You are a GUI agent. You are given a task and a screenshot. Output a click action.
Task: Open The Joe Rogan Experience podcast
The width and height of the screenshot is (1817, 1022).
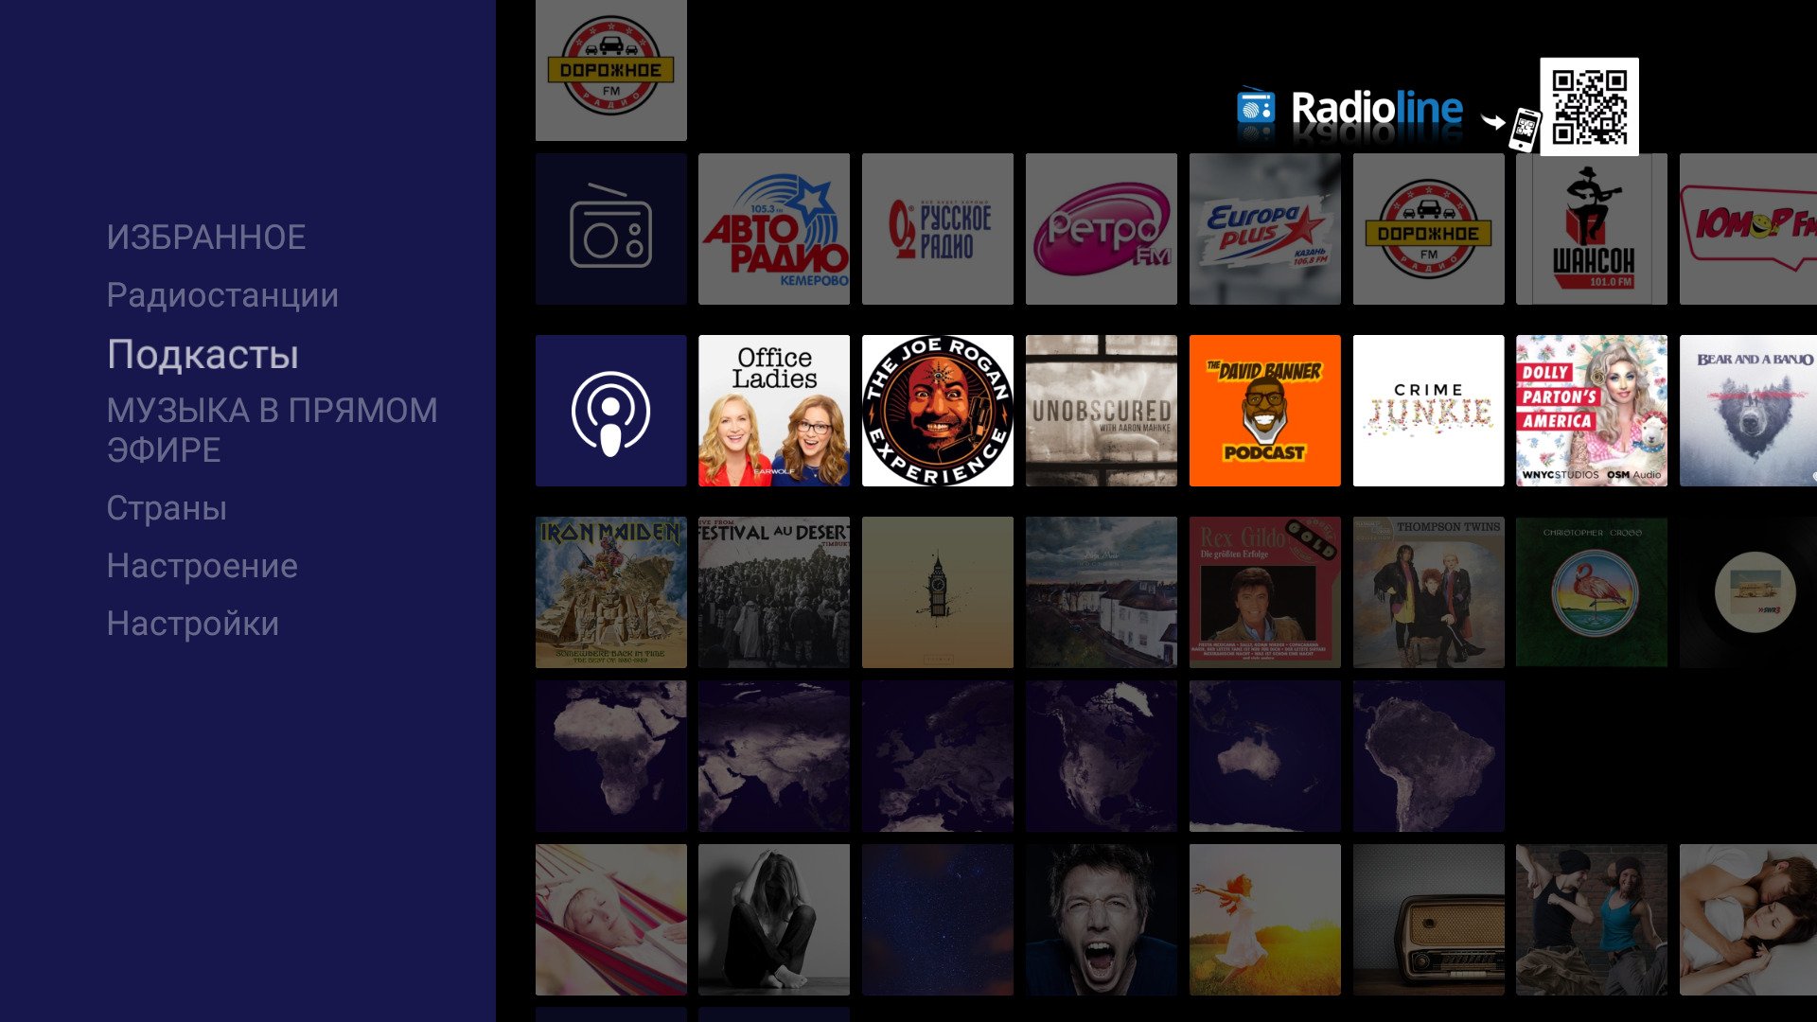pos(938,411)
